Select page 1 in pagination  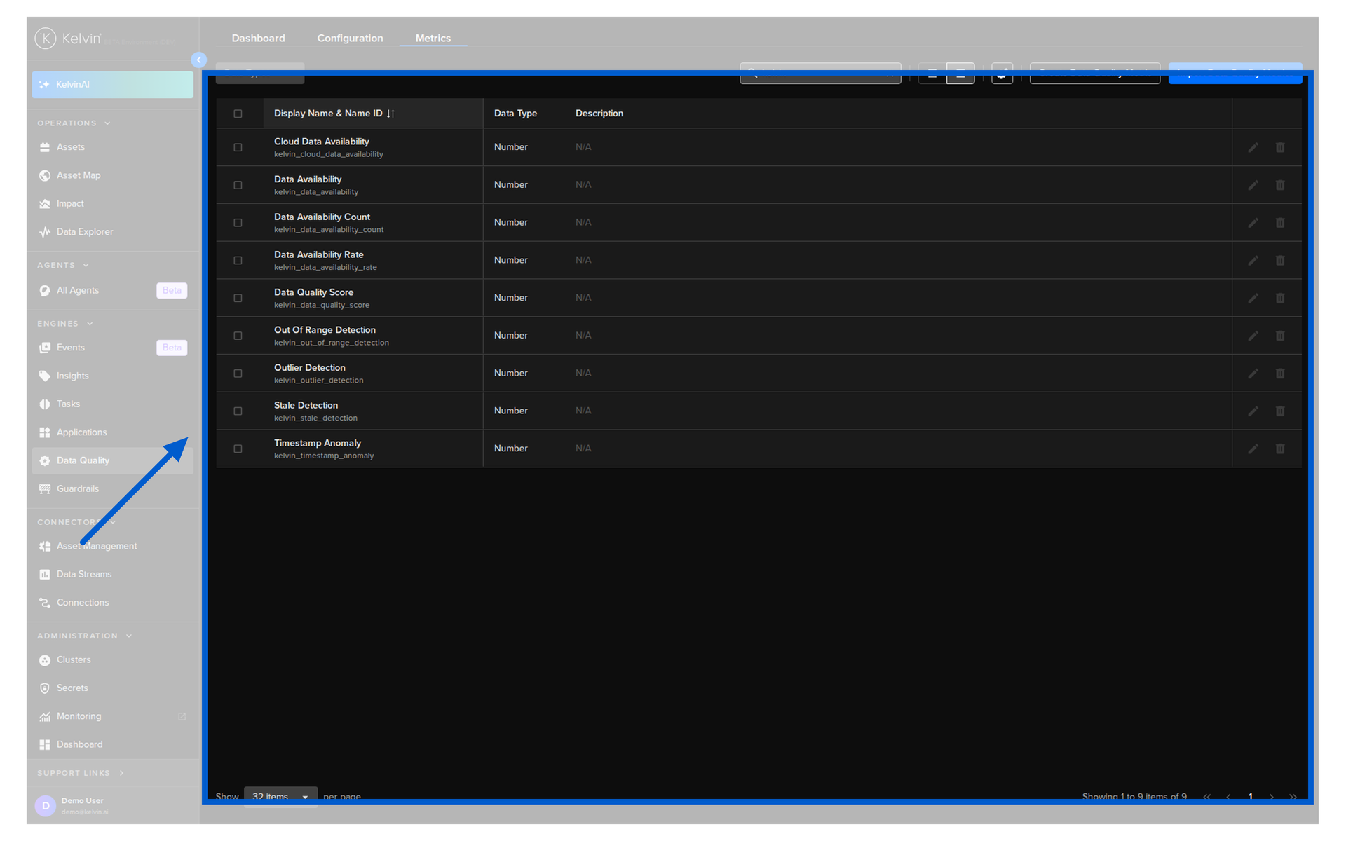(1250, 797)
